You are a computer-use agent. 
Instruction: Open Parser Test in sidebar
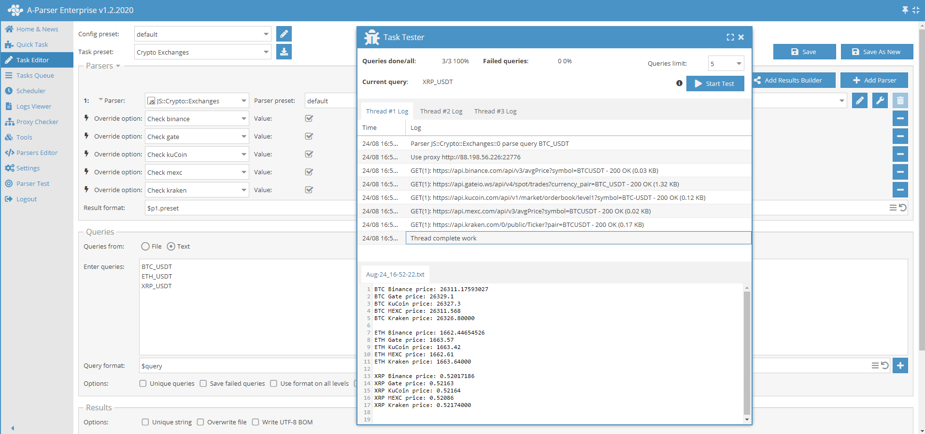click(37, 183)
